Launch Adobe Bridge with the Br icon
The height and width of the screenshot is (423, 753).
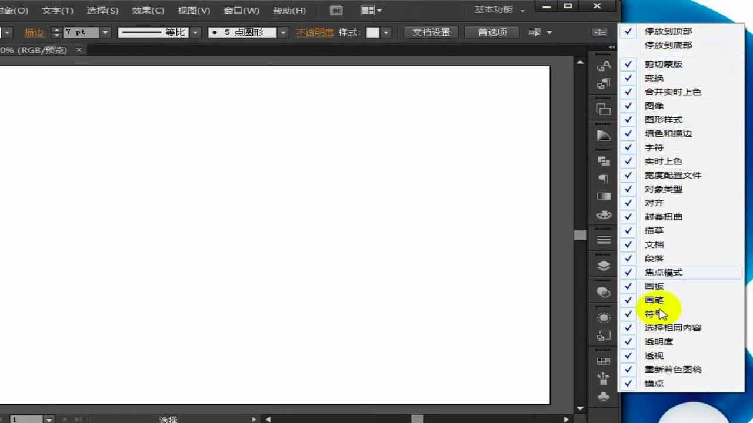pyautogui.click(x=336, y=11)
